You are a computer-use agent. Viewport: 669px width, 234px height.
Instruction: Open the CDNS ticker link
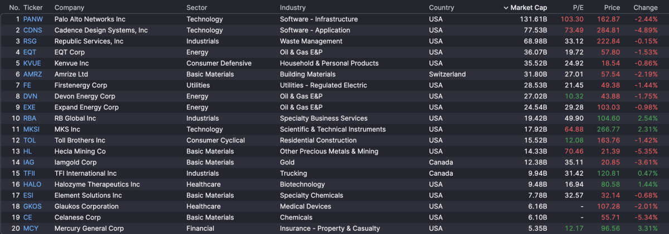[33, 30]
